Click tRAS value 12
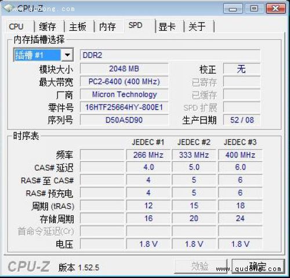 point(148,205)
